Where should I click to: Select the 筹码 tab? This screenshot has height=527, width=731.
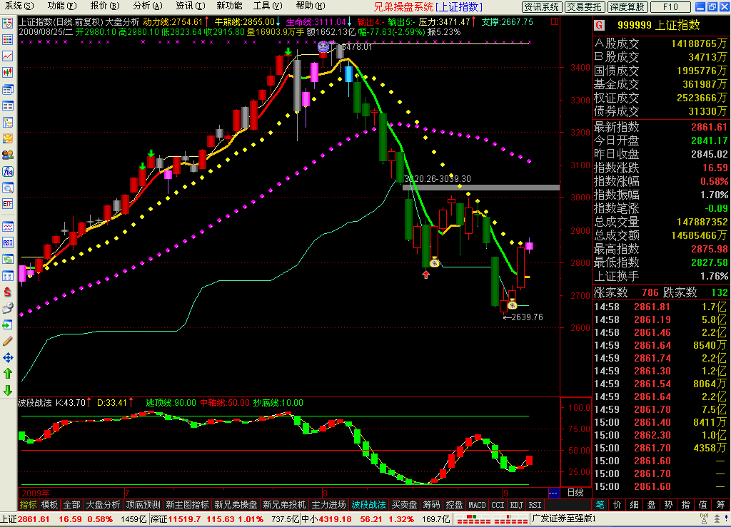click(x=431, y=505)
